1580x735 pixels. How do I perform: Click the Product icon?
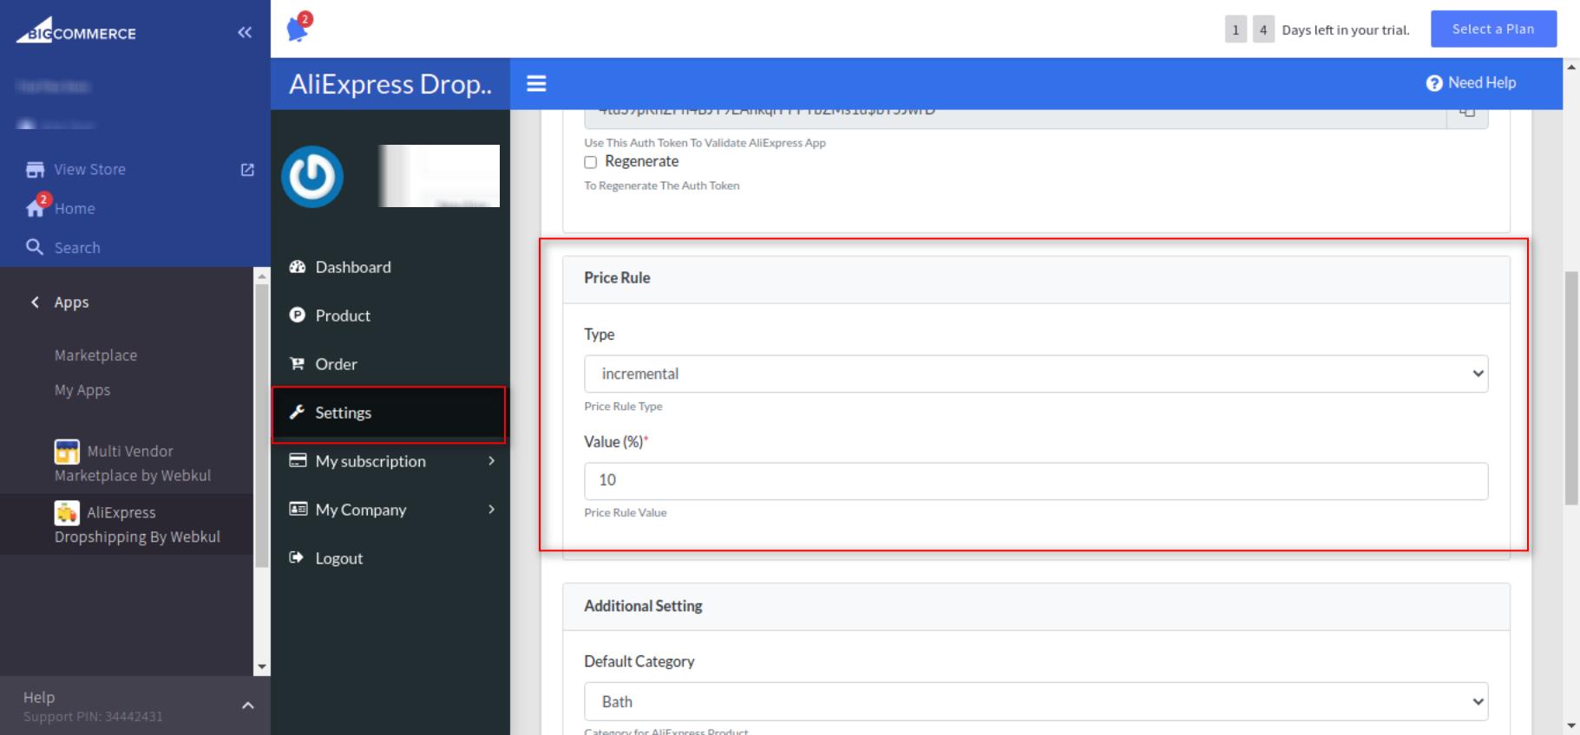tap(298, 315)
